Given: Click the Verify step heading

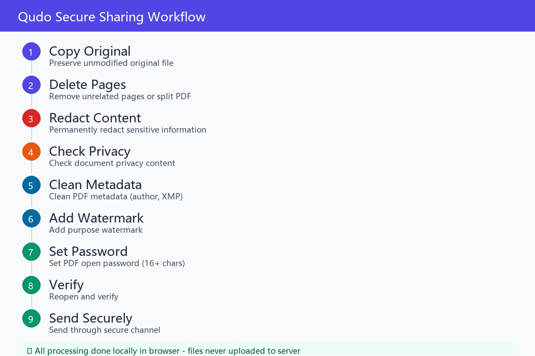Looking at the screenshot, I should click(x=66, y=285).
